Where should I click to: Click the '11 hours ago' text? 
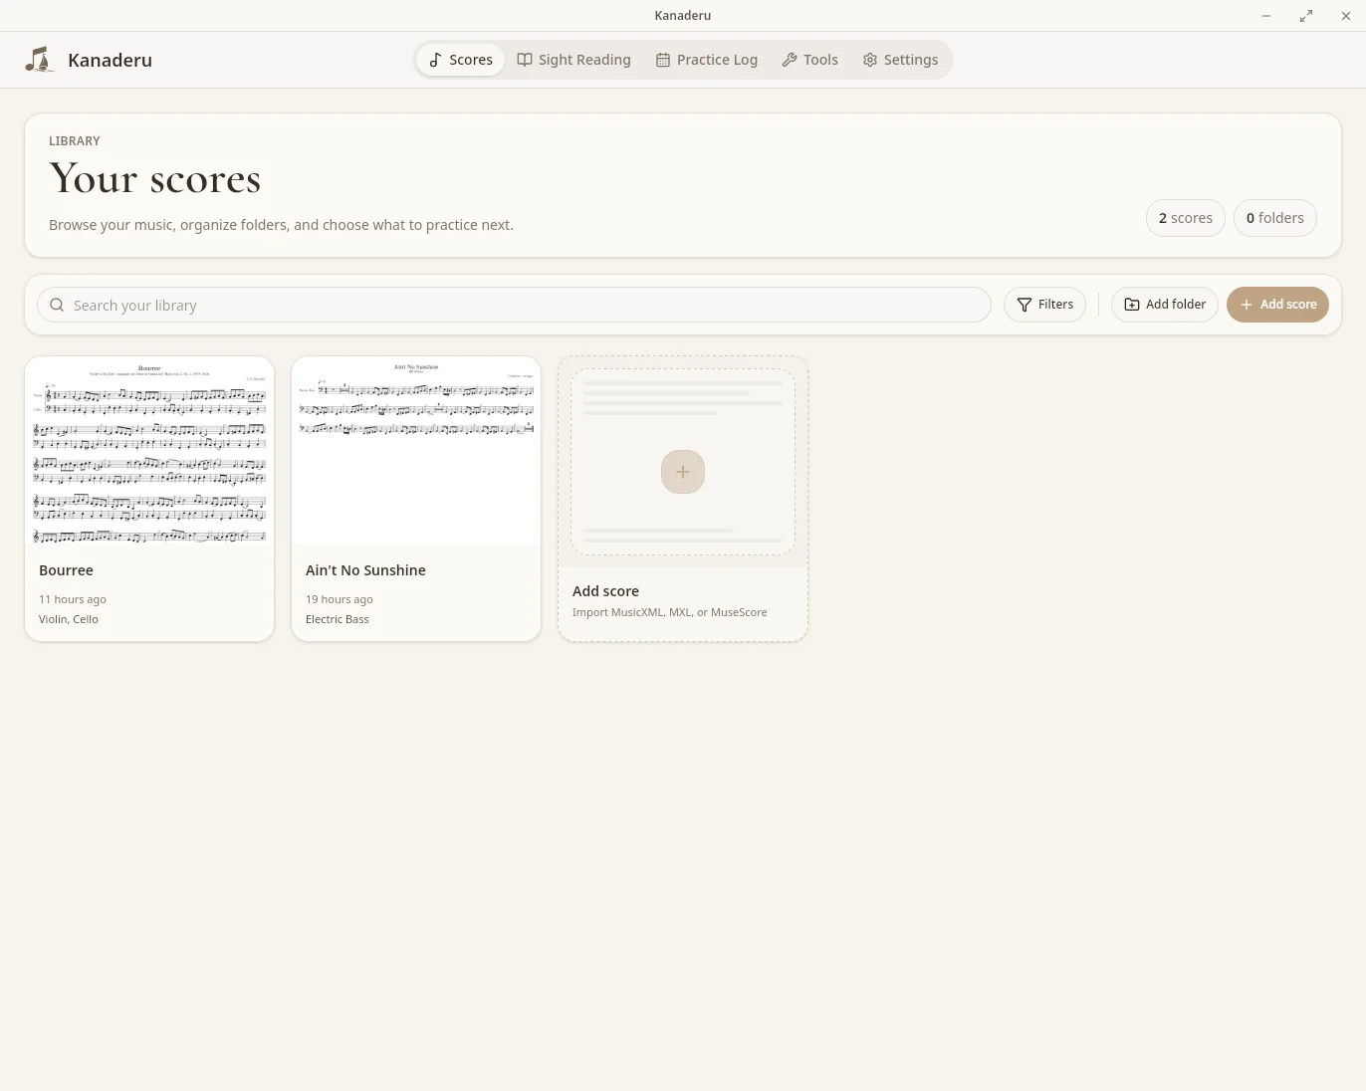73,599
